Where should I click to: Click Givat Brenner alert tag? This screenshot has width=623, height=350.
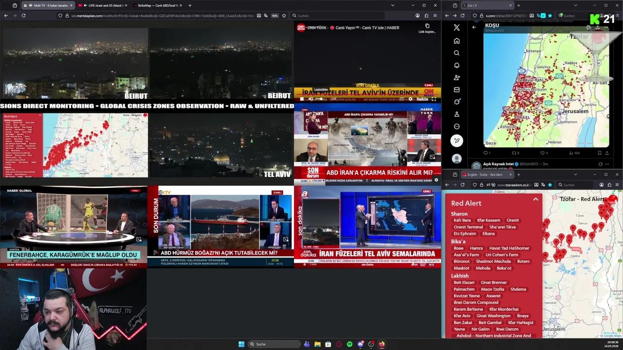click(x=494, y=282)
